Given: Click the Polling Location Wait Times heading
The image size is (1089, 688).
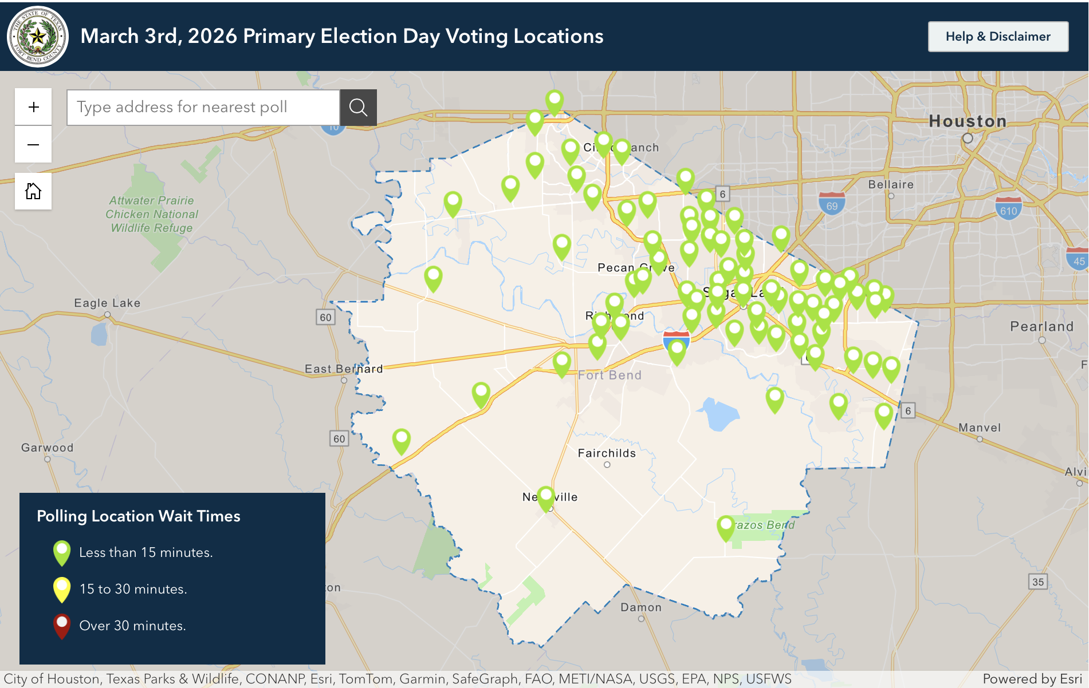Looking at the screenshot, I should 139,516.
